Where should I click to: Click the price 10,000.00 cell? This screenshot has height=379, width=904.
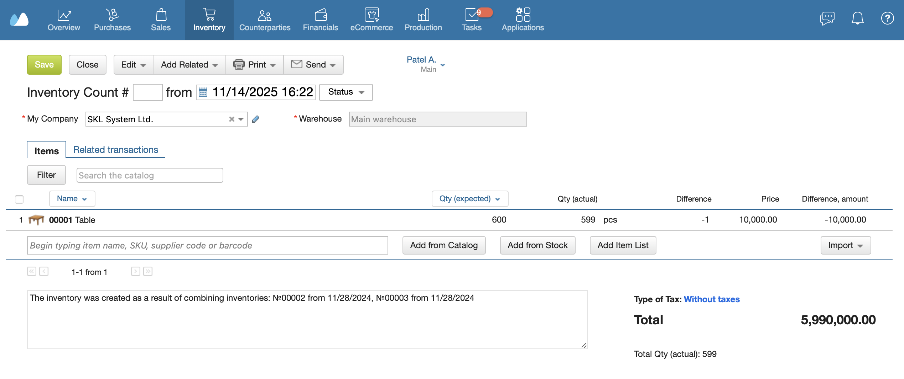tap(758, 220)
